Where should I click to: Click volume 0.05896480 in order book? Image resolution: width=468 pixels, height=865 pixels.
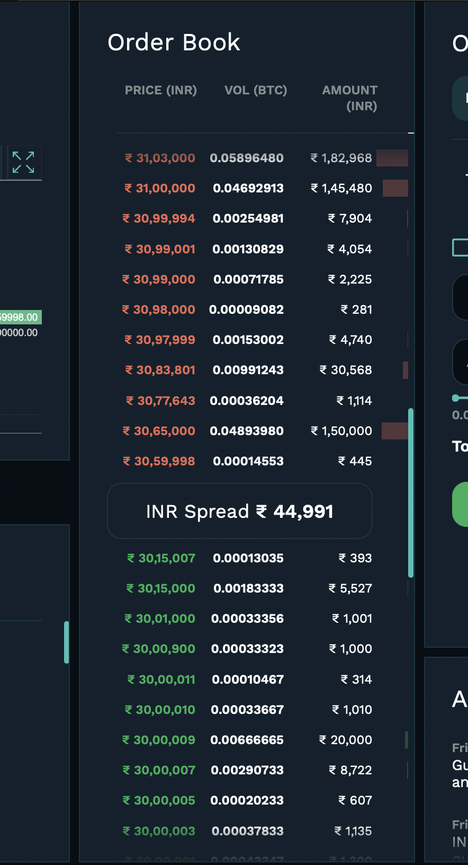247,158
